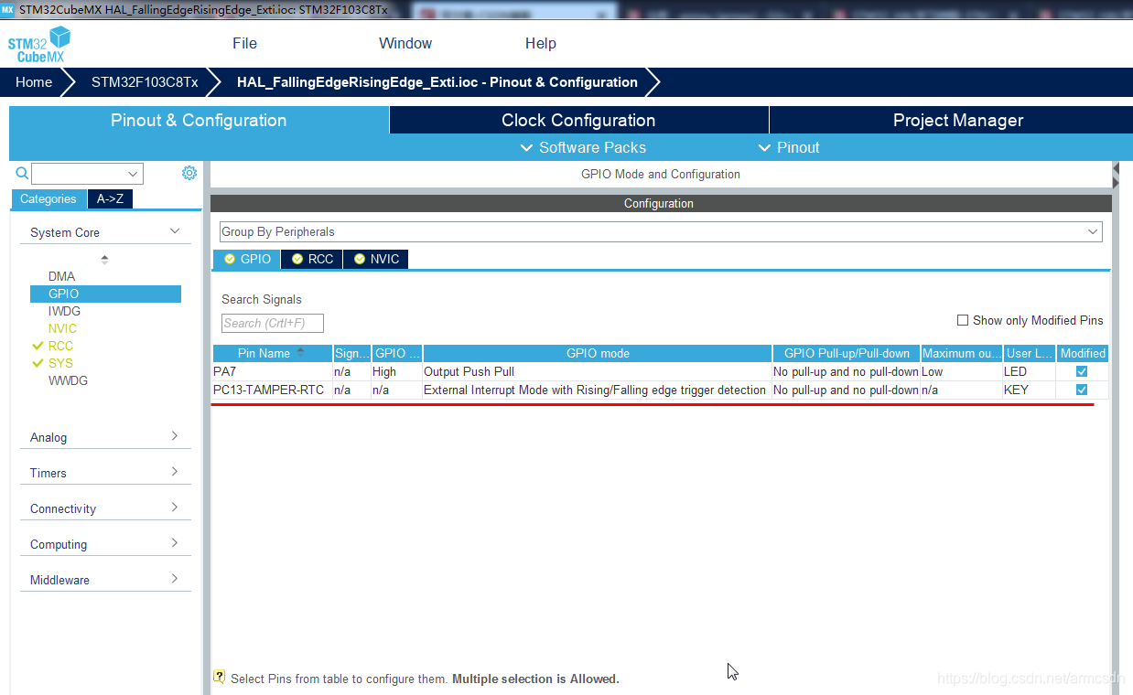The width and height of the screenshot is (1133, 695).
Task: Click the External Interrupt Mode cell
Action: point(598,390)
